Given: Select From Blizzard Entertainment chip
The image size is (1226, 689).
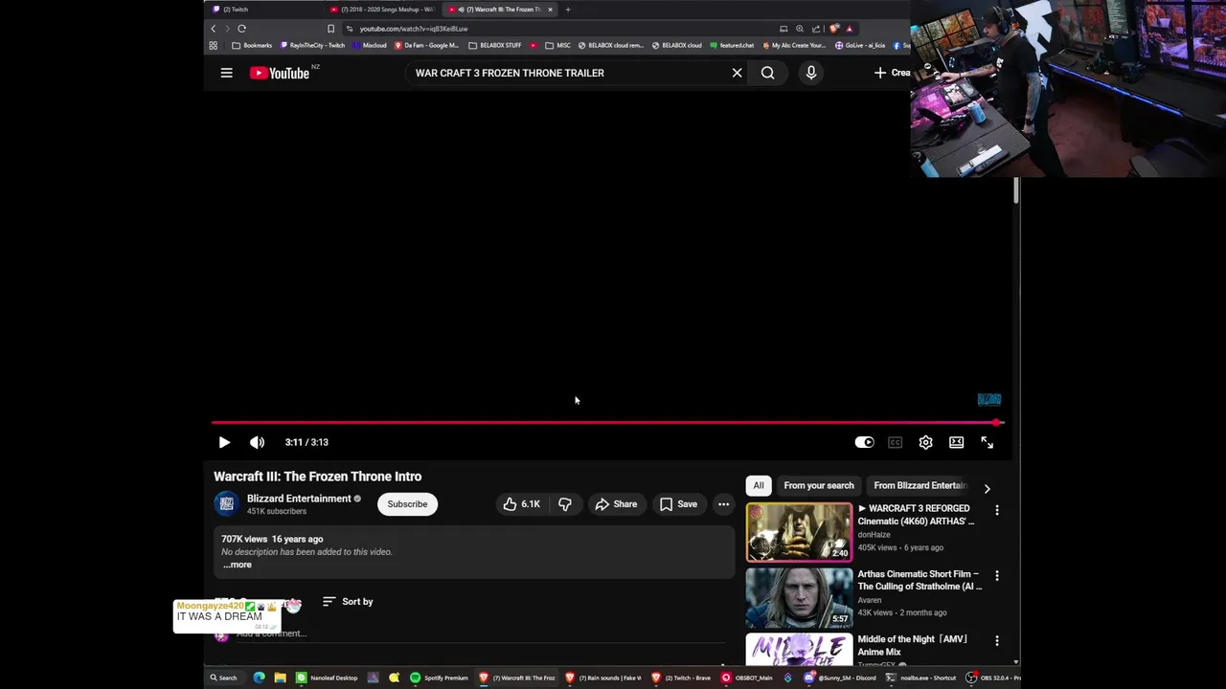Looking at the screenshot, I should point(920,485).
